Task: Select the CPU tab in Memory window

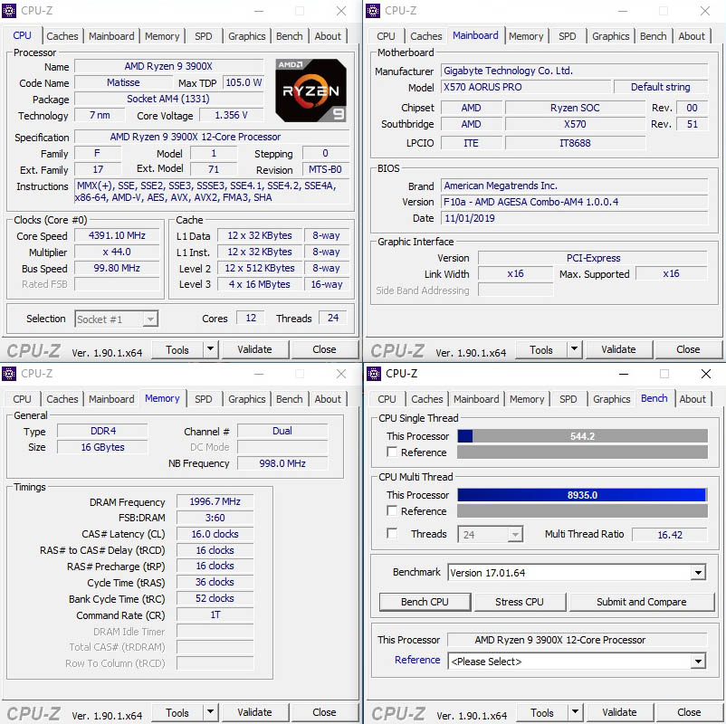Action: point(23,399)
